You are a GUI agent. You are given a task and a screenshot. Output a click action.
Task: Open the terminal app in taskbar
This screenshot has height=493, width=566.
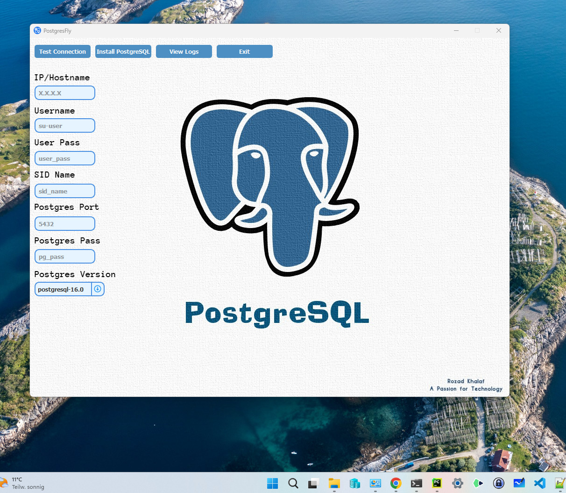click(x=417, y=483)
